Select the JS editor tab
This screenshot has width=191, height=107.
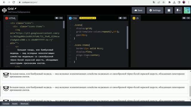135,18
